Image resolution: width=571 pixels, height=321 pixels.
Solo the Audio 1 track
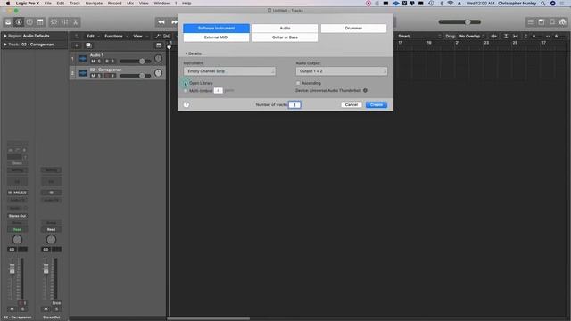pos(99,62)
